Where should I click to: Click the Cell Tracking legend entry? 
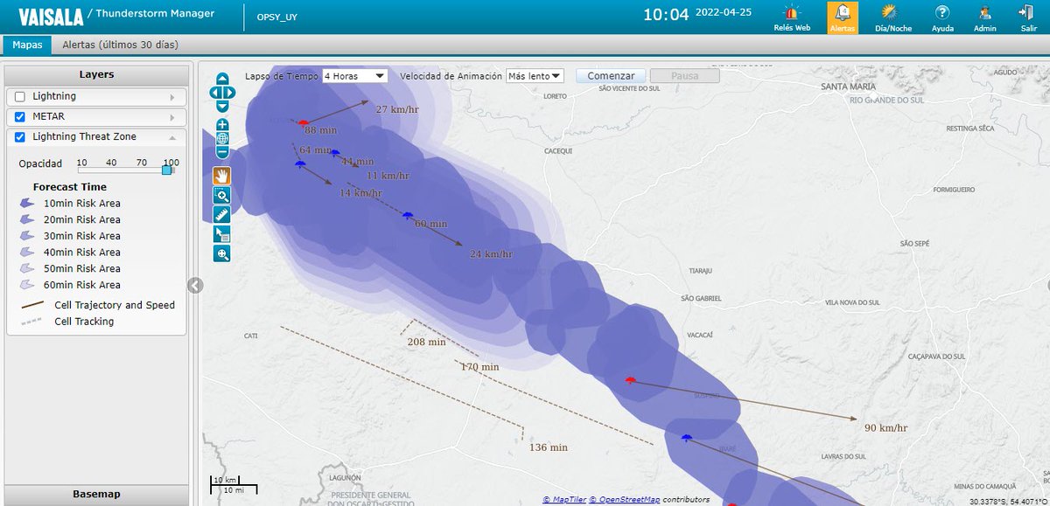67,322
